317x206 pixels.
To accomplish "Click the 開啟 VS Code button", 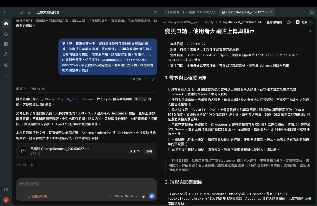I will [x=302, y=22].
